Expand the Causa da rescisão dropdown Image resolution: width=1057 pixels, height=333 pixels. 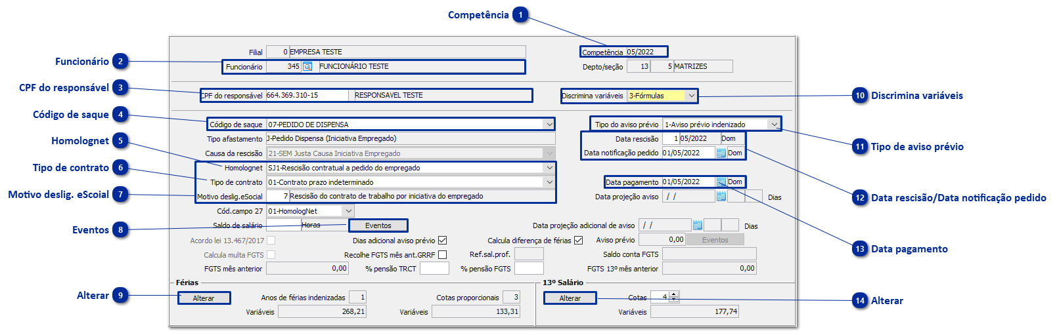549,153
